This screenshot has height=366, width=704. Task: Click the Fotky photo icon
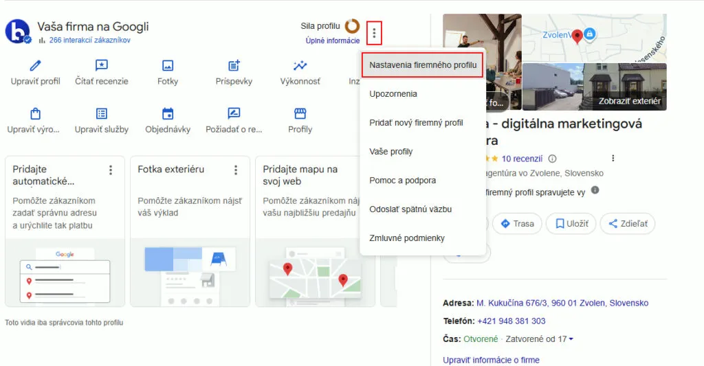[x=168, y=66]
